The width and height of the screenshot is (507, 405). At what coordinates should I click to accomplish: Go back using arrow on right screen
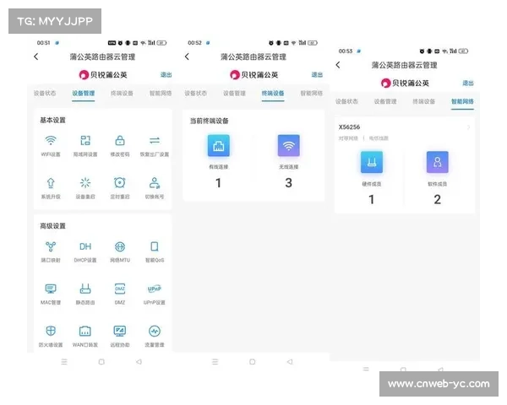point(338,65)
